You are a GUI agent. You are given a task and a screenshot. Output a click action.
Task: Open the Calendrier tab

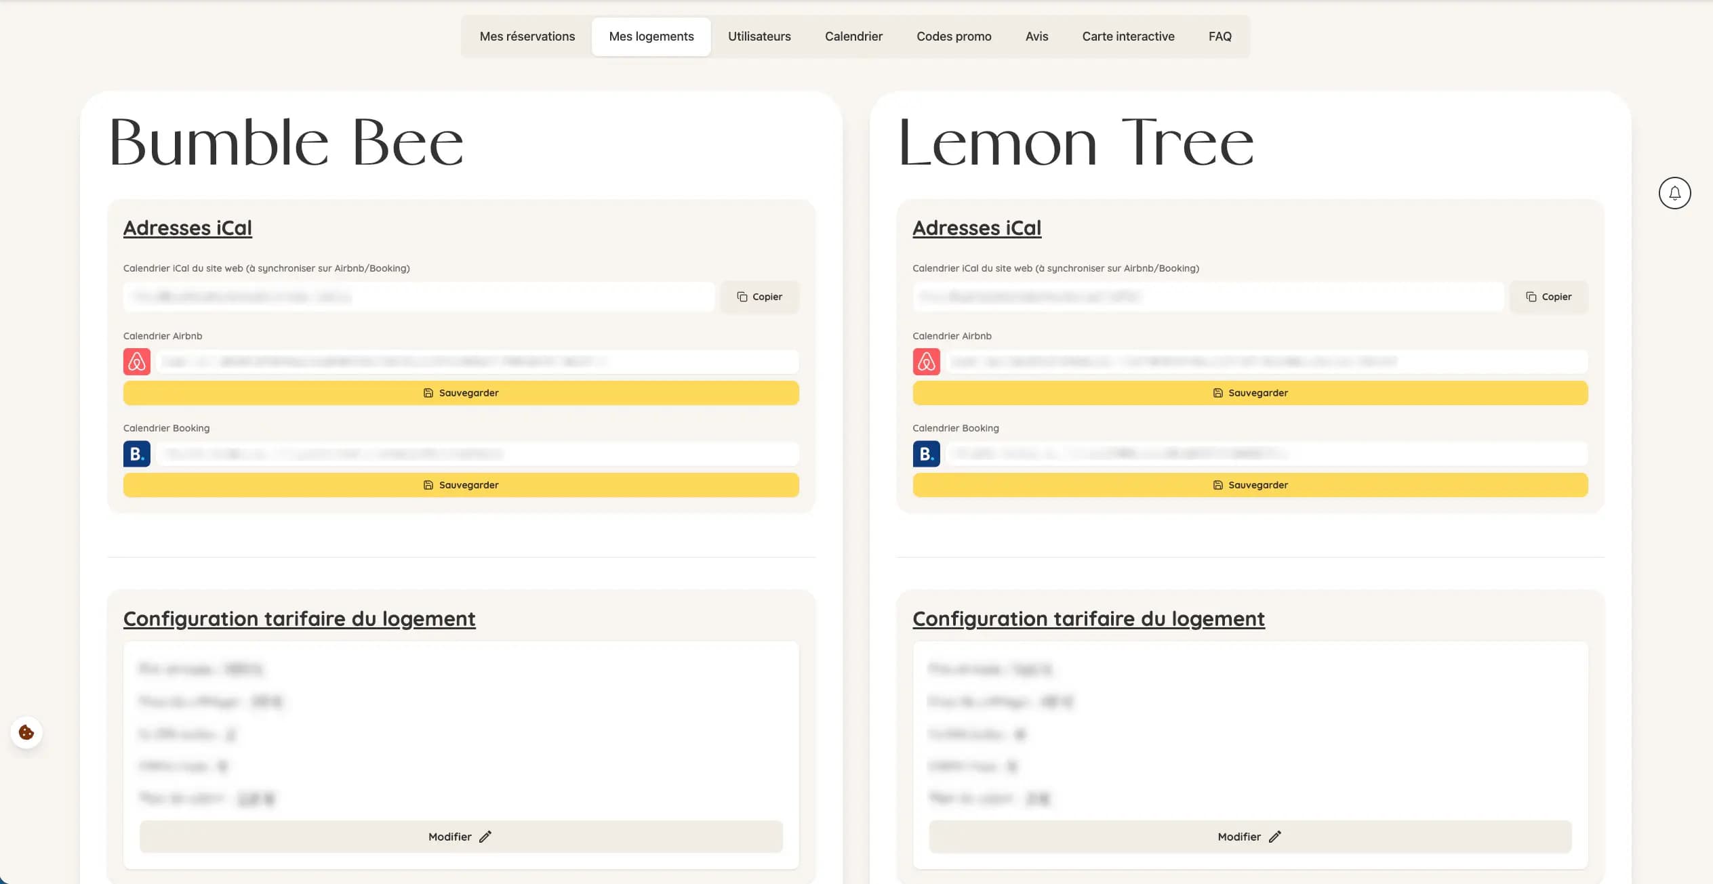point(853,37)
